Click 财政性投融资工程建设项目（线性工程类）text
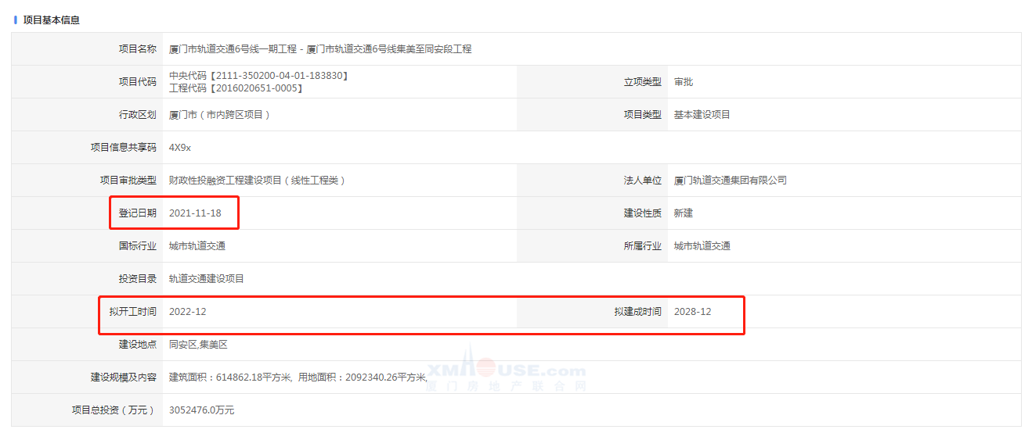Image resolution: width=1032 pixels, height=433 pixels. pyautogui.click(x=257, y=181)
